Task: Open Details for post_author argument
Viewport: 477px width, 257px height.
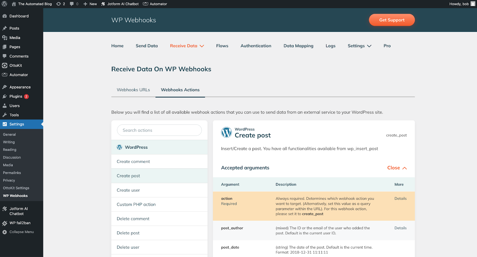Action: [x=400, y=228]
